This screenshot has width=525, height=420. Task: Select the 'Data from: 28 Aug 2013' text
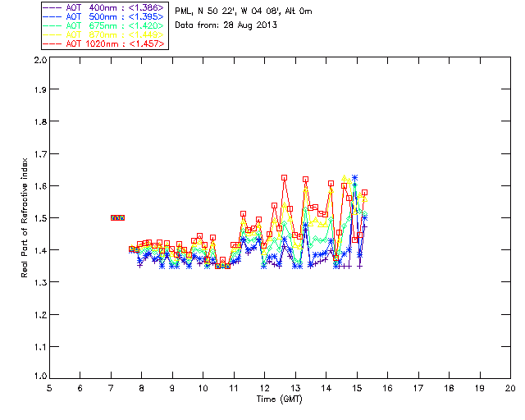click(x=226, y=25)
